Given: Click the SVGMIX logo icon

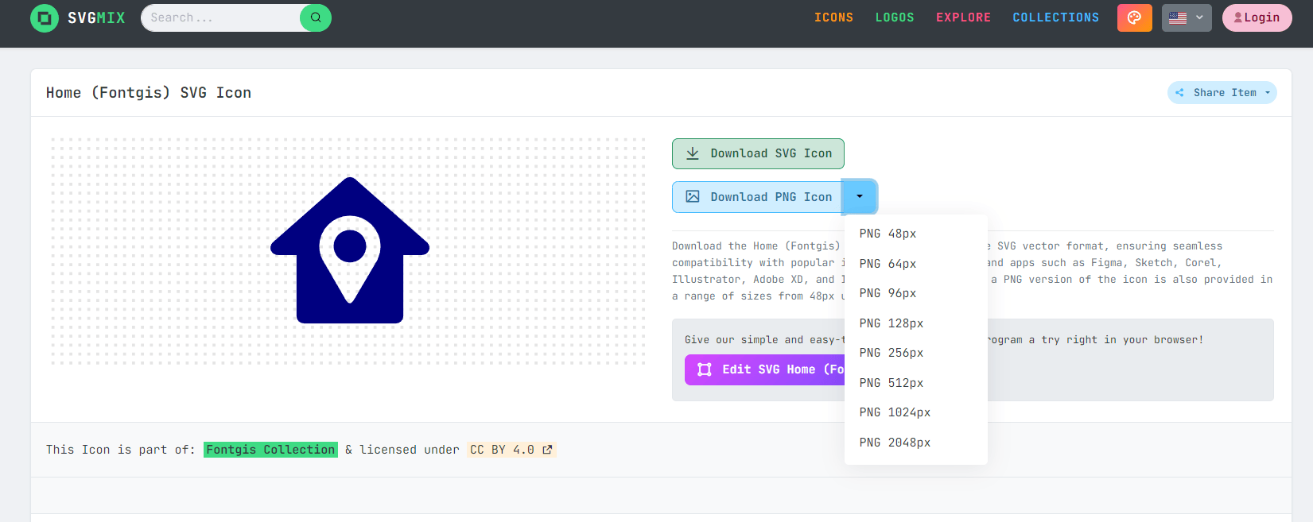Looking at the screenshot, I should pyautogui.click(x=44, y=17).
